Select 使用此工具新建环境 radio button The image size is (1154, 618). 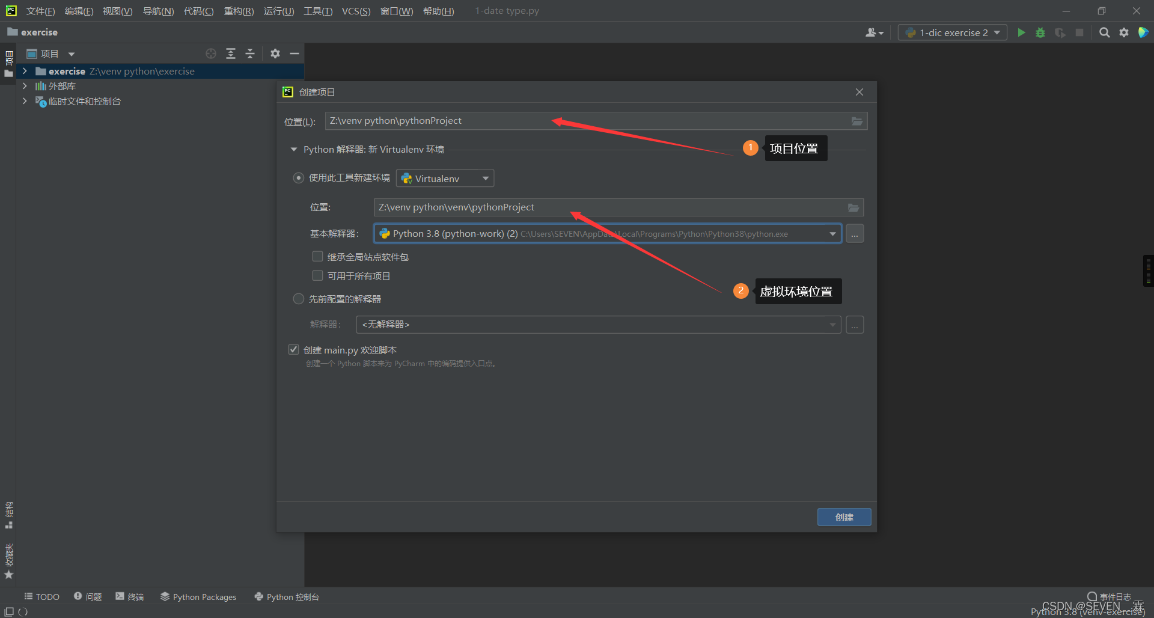tap(298, 178)
